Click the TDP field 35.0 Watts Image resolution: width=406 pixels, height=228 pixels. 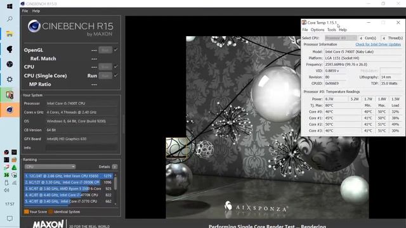391,84
